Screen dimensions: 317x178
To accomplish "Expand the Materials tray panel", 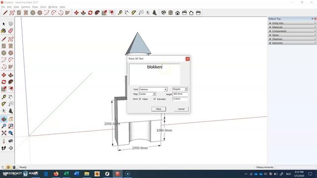I will point(292,27).
